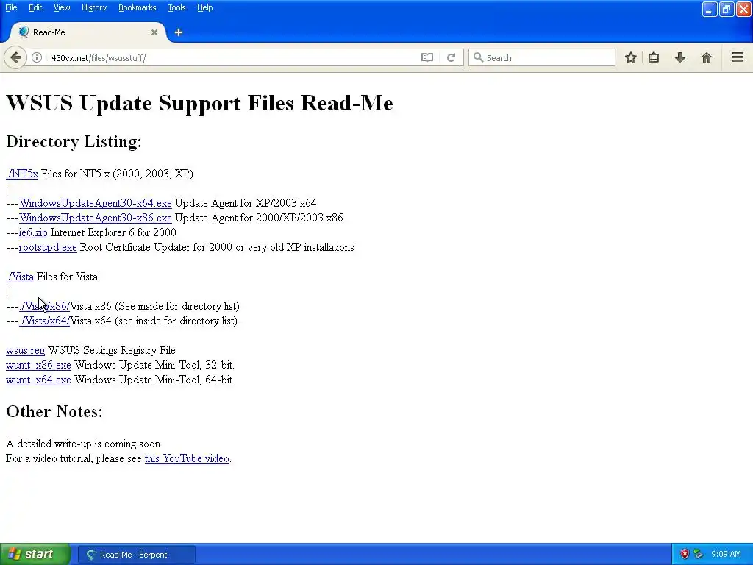Viewport: 753px width, 565px height.
Task: Open the View menu
Action: (62, 7)
